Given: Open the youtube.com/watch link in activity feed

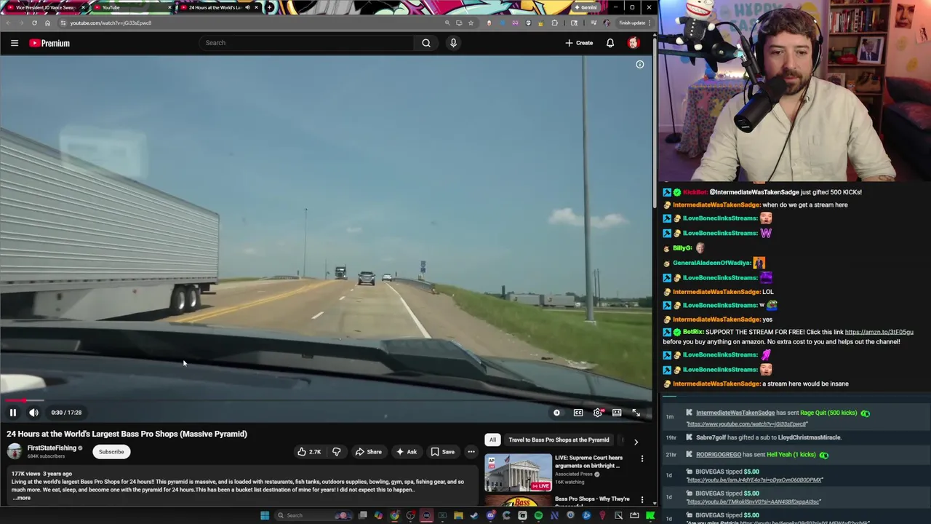Looking at the screenshot, I should click(x=746, y=424).
